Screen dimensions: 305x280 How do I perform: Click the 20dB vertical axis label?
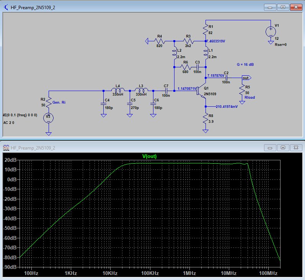pos(10,160)
